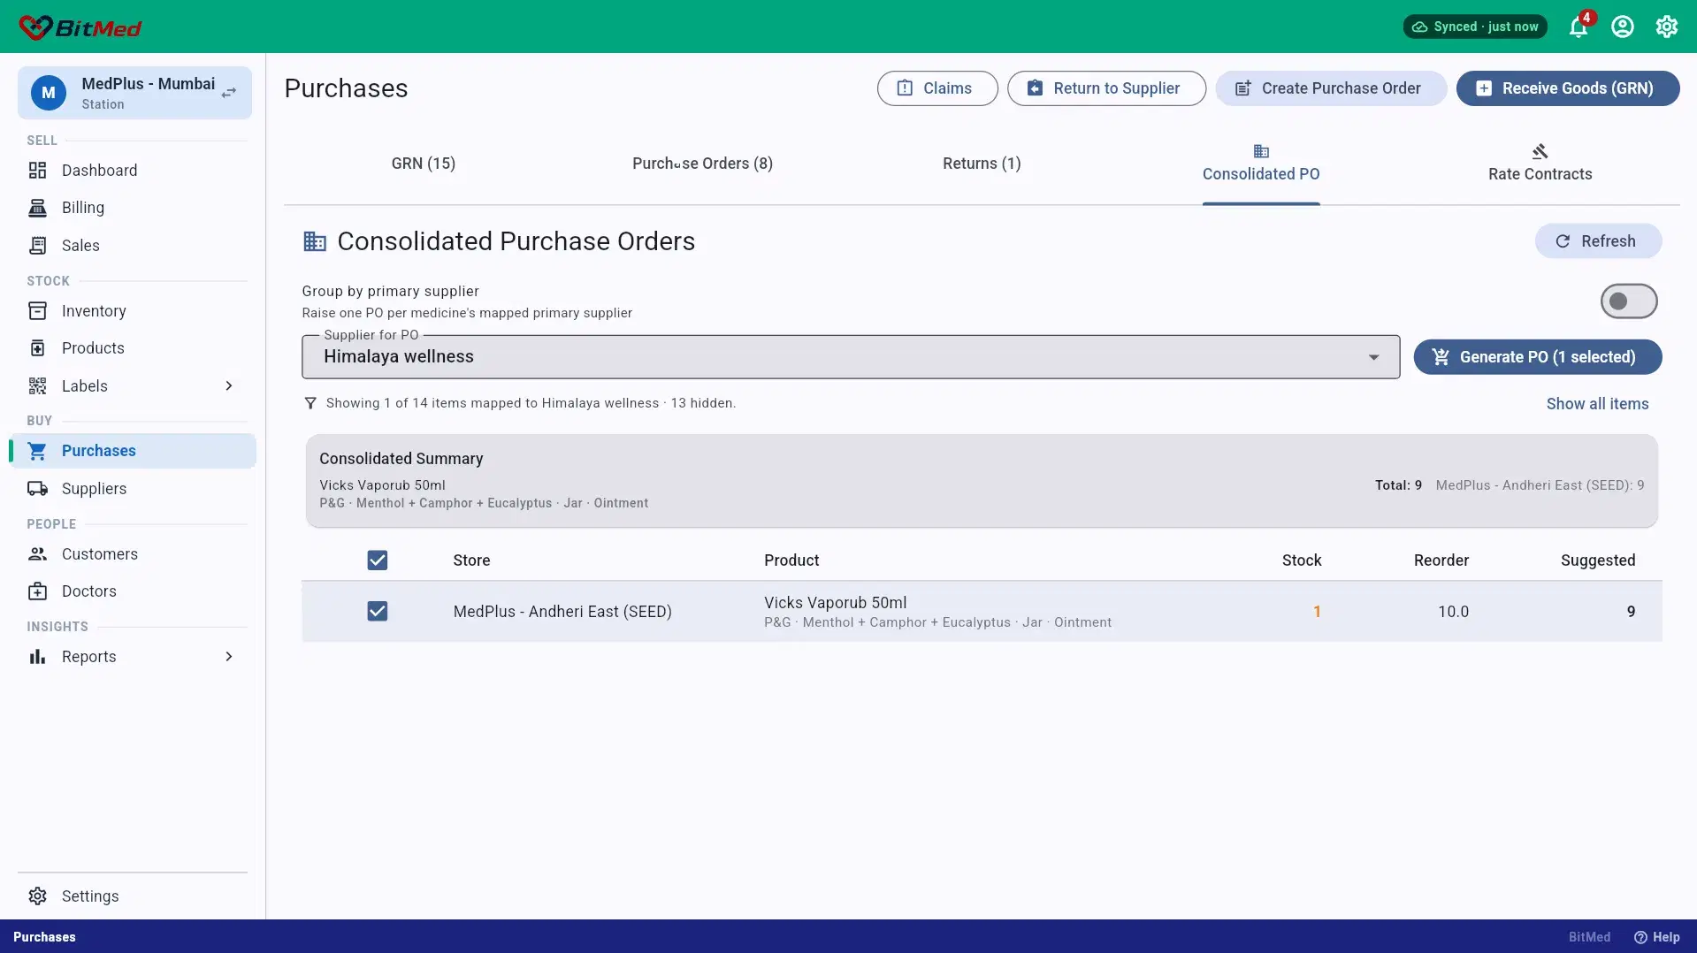Select the Consolidated PO tab
The width and height of the screenshot is (1697, 953).
[x=1261, y=164]
